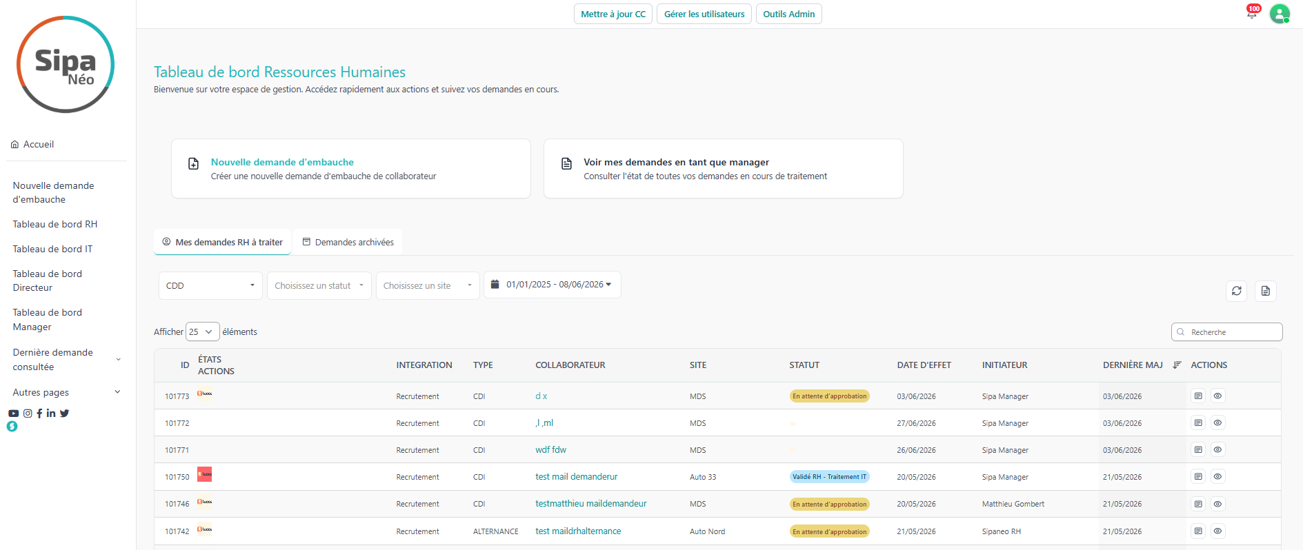Click the Outils Admin button
Image resolution: width=1303 pixels, height=550 pixels.
coord(789,14)
